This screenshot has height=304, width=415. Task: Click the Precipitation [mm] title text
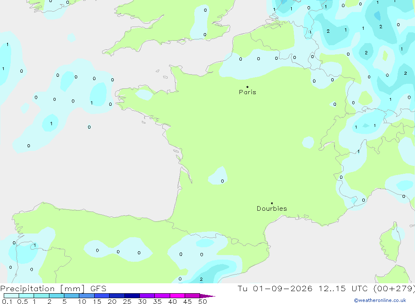[42, 289]
